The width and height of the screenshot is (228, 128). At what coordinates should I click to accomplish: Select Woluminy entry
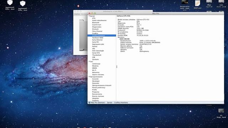[96, 73]
